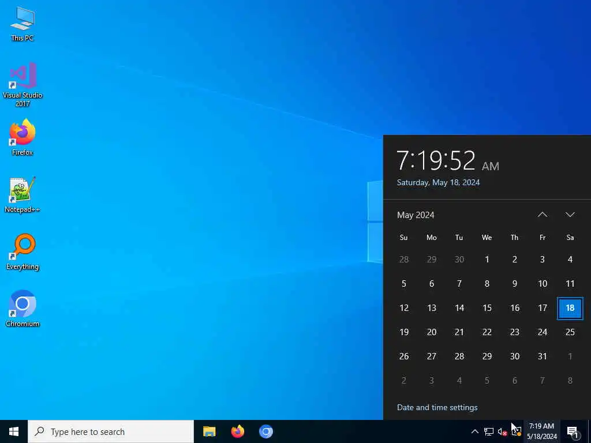Screen dimensions: 591x443
Task: Select May 25 in the calendar
Action: coord(570,332)
